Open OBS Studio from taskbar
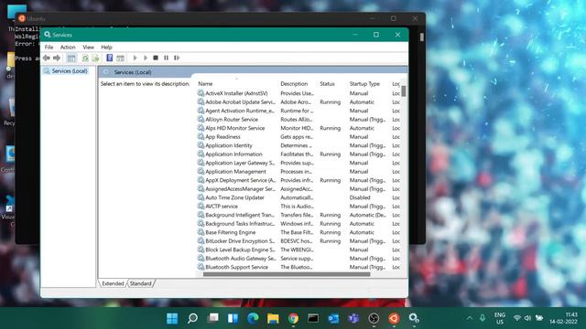Screen dimensions: 586x329 [374, 318]
